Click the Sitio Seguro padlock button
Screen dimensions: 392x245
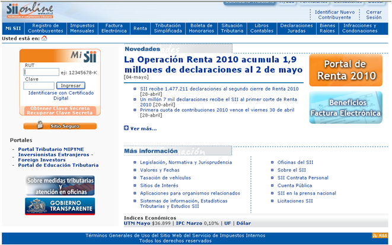pos(60,125)
